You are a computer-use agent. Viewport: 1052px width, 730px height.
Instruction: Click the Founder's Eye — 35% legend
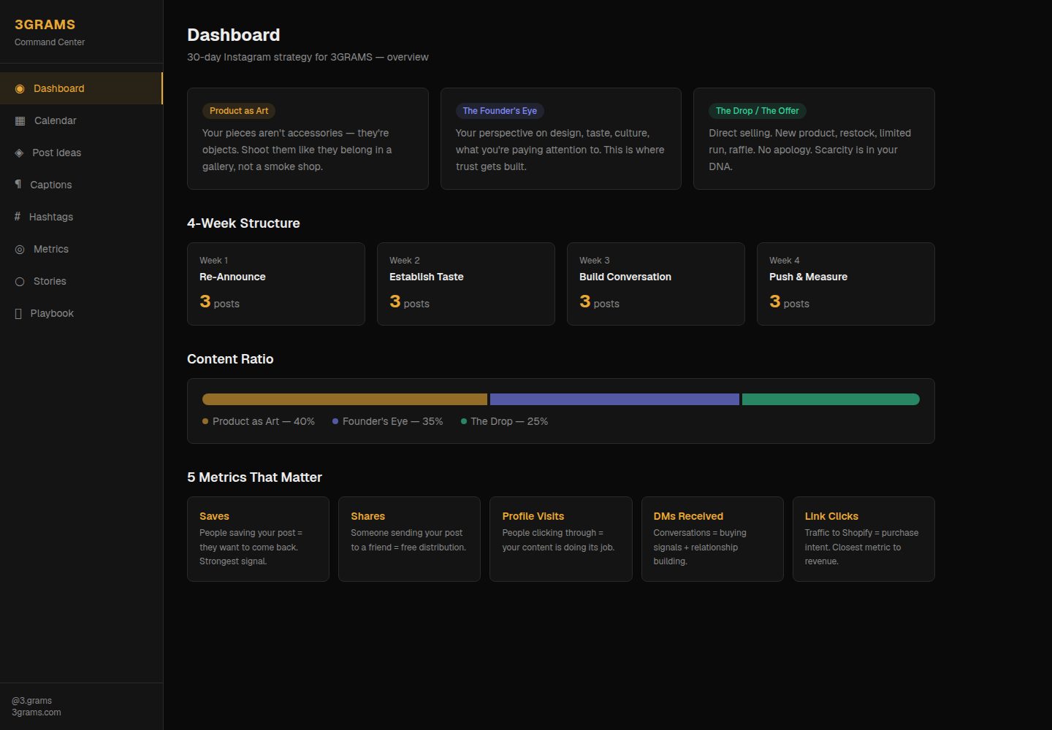(x=388, y=421)
